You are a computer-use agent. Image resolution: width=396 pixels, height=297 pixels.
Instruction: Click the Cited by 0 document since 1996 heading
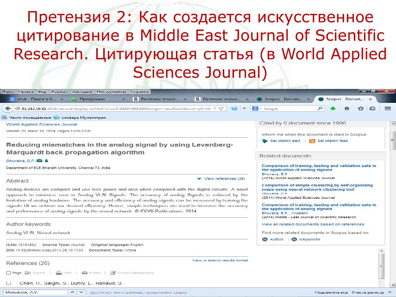point(302,123)
